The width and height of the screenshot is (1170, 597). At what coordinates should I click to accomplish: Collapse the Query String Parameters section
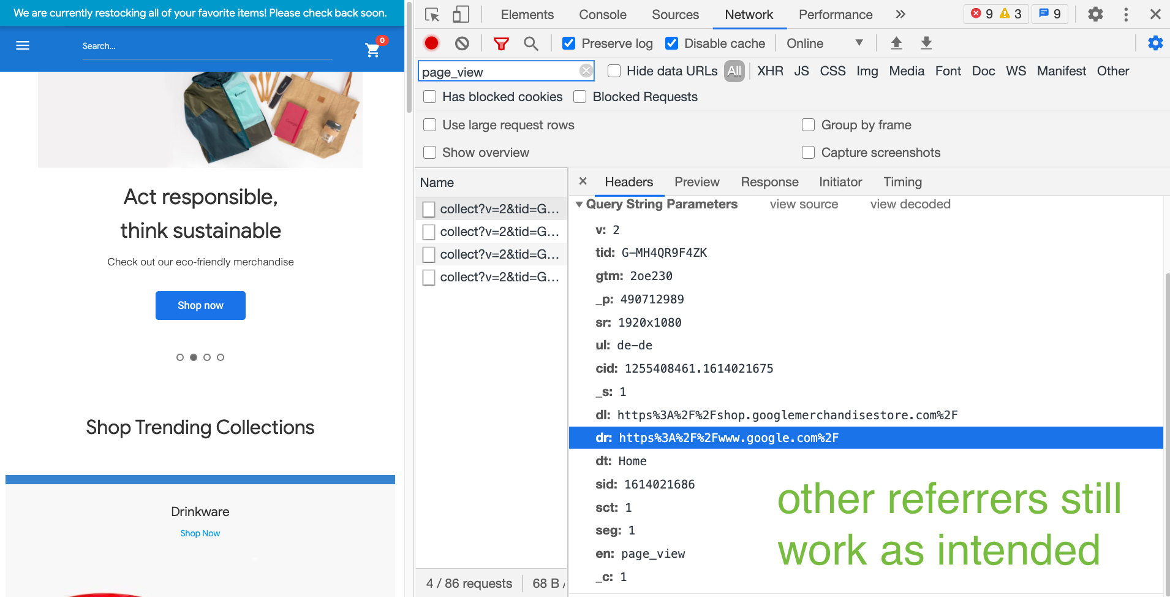[x=579, y=204]
